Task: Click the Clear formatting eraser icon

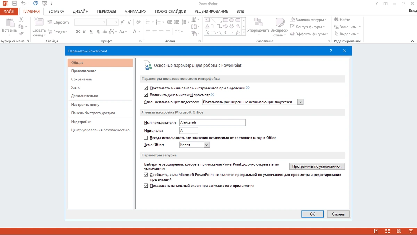Action: 138,22
